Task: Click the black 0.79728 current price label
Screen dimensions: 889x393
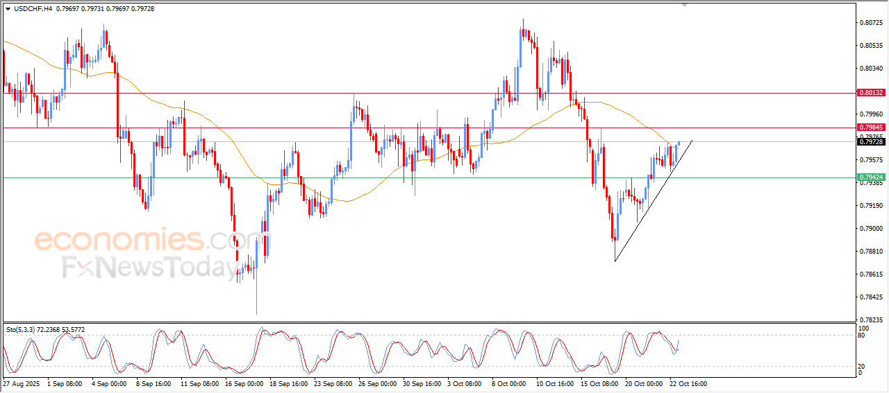Action: click(870, 142)
